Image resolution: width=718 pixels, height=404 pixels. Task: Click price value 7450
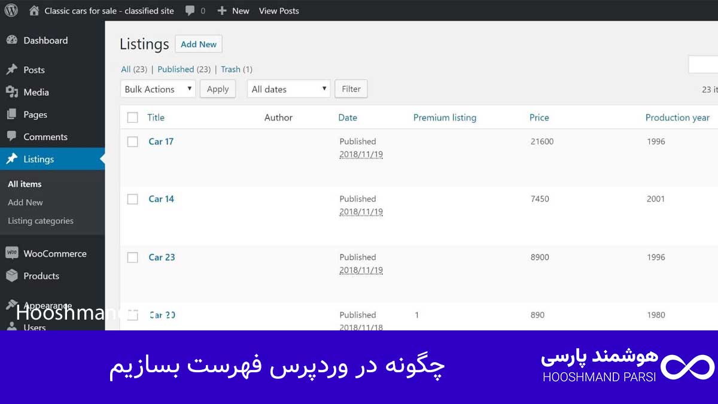(540, 199)
